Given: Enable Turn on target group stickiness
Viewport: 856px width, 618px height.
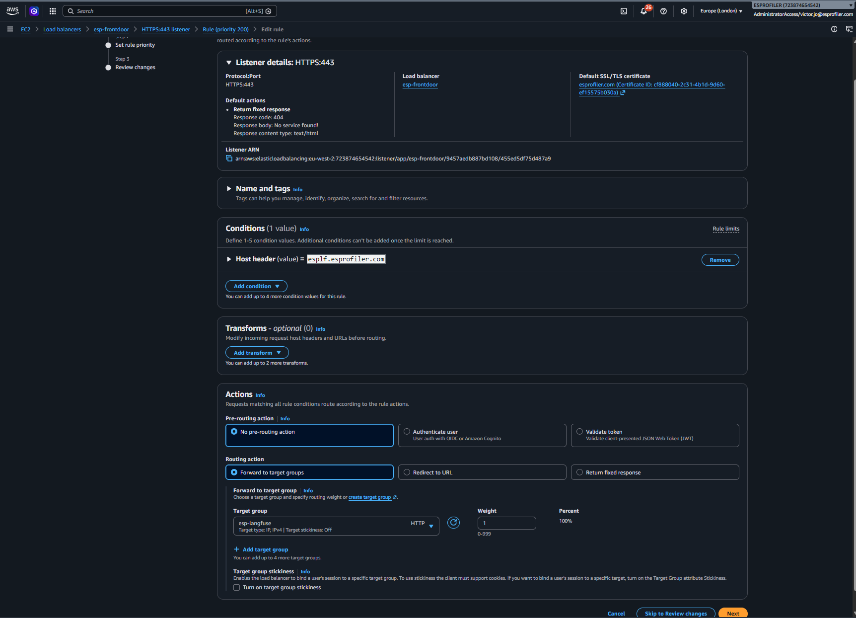Looking at the screenshot, I should [x=237, y=588].
